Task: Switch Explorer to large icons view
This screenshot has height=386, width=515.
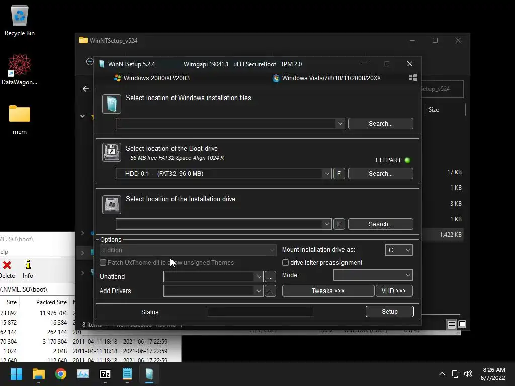Action: 462,324
